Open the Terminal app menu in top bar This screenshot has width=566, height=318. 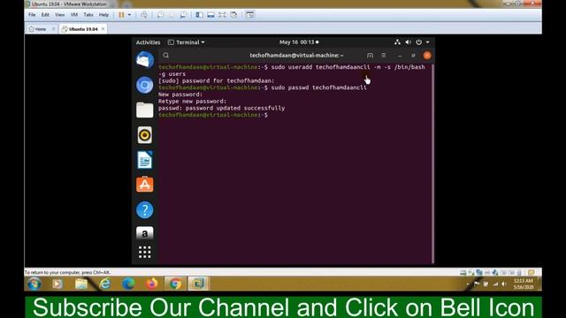187,42
